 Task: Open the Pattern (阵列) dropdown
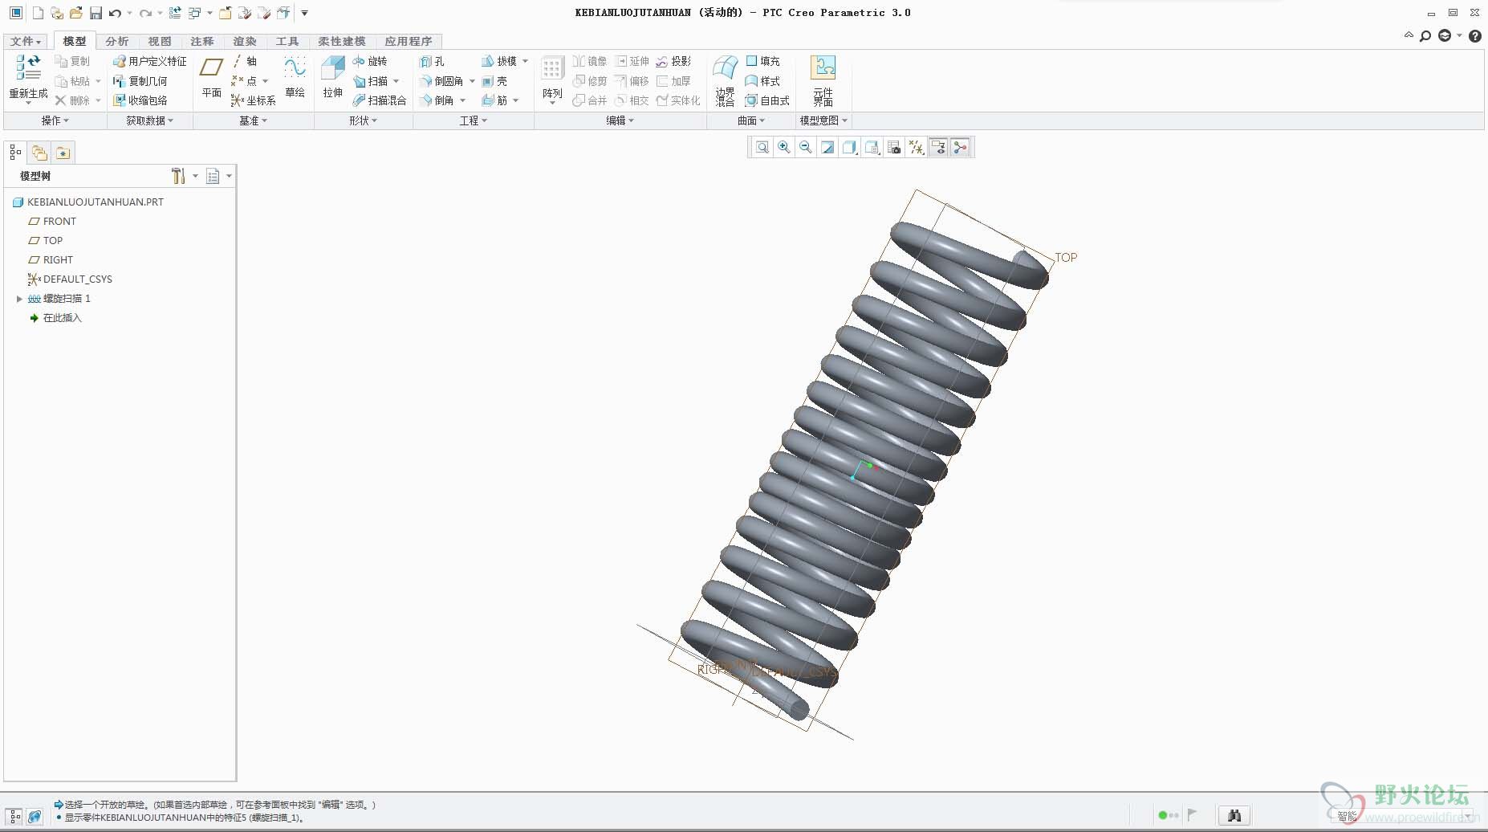click(x=552, y=103)
